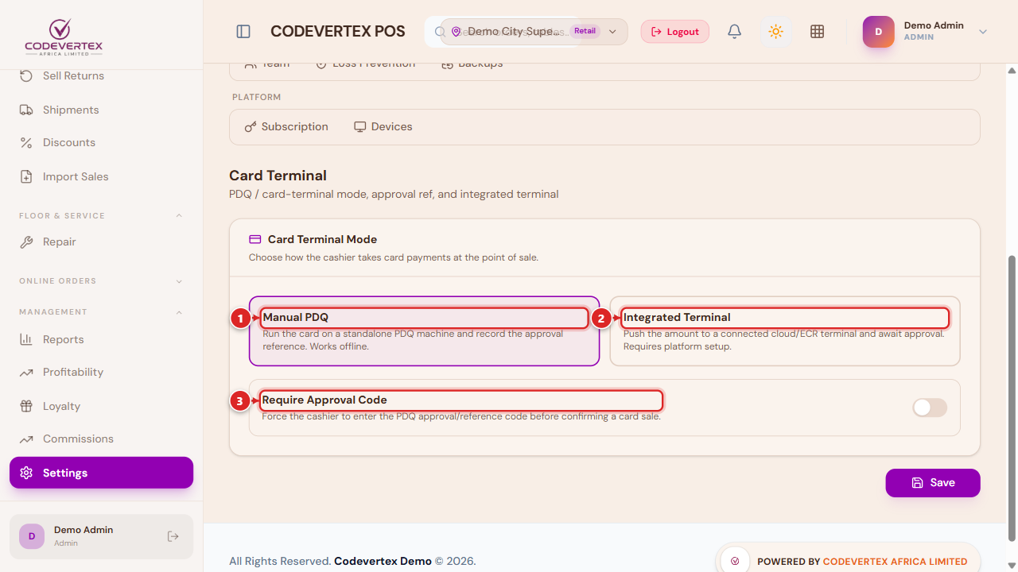Go to Settings in the sidebar
This screenshot has width=1018, height=572.
pyautogui.click(x=101, y=473)
